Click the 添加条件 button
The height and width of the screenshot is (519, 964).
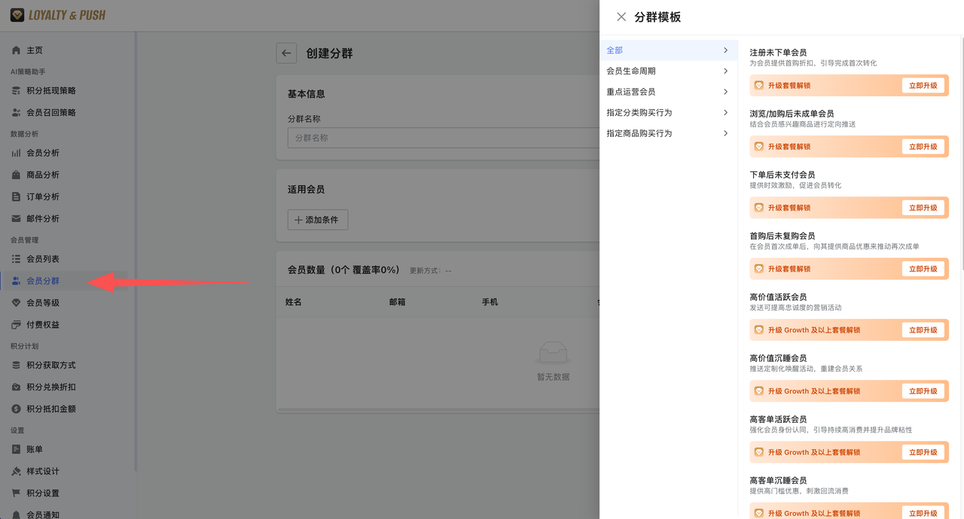pyautogui.click(x=317, y=220)
